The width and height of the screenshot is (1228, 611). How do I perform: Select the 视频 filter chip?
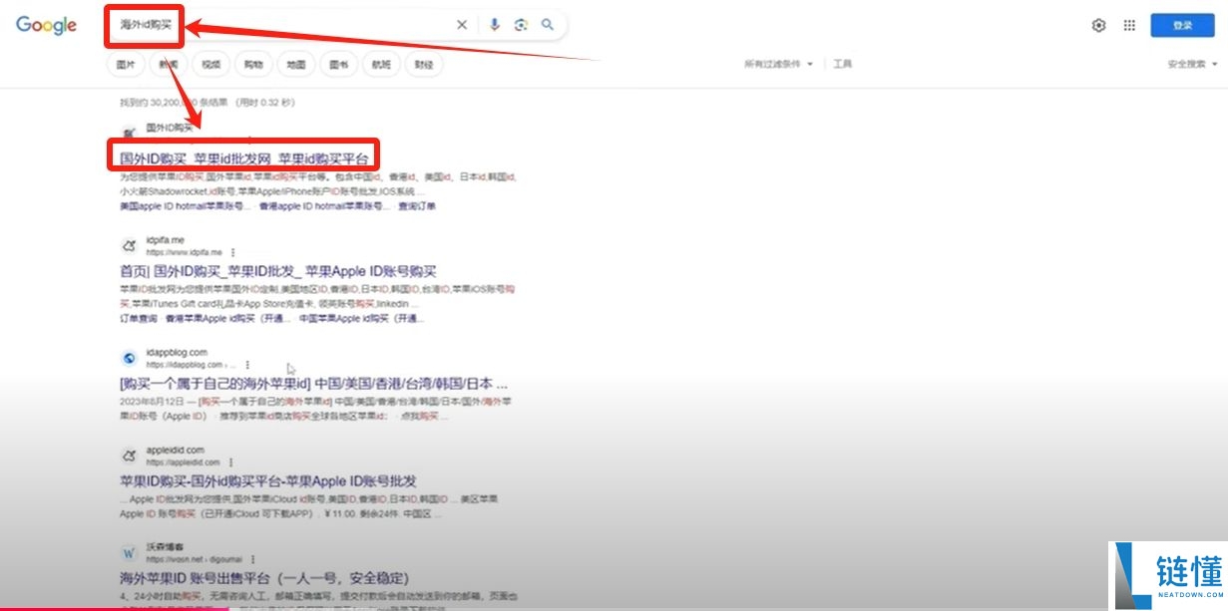[x=210, y=65]
